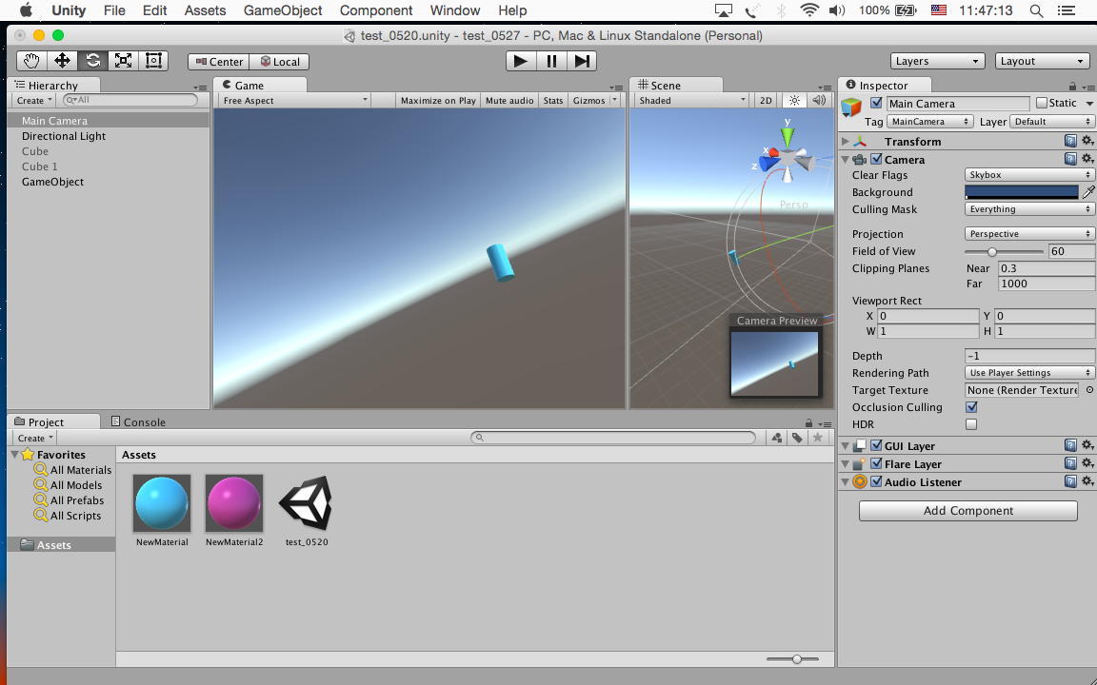Toggle scene lighting sun icon
1097x685 pixels.
(x=794, y=100)
